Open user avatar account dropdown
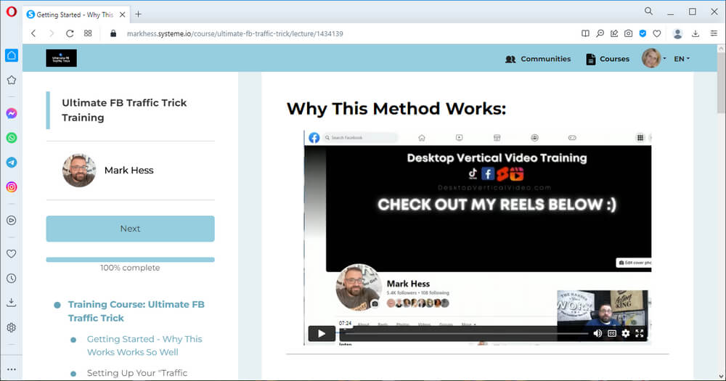The height and width of the screenshot is (381, 726). pos(654,58)
